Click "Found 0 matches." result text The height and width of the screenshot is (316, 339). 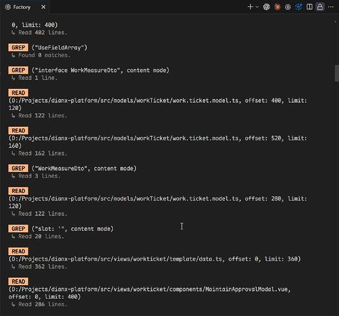click(x=44, y=55)
